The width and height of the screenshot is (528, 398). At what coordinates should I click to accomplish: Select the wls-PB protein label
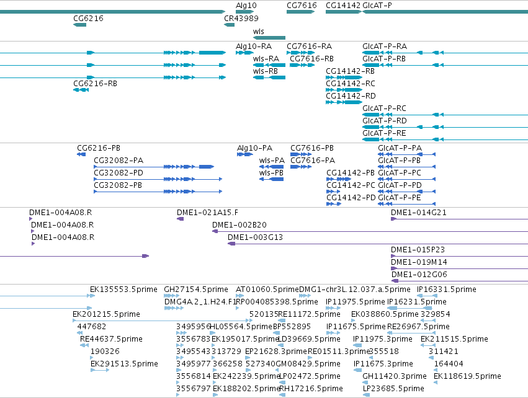(271, 173)
